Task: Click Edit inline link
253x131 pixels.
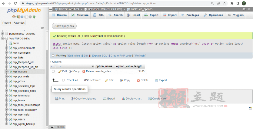Action: click(x=74, y=56)
